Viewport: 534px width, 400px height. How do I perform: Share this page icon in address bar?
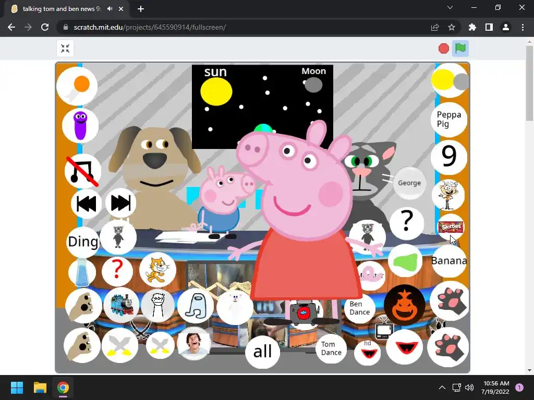tap(435, 27)
